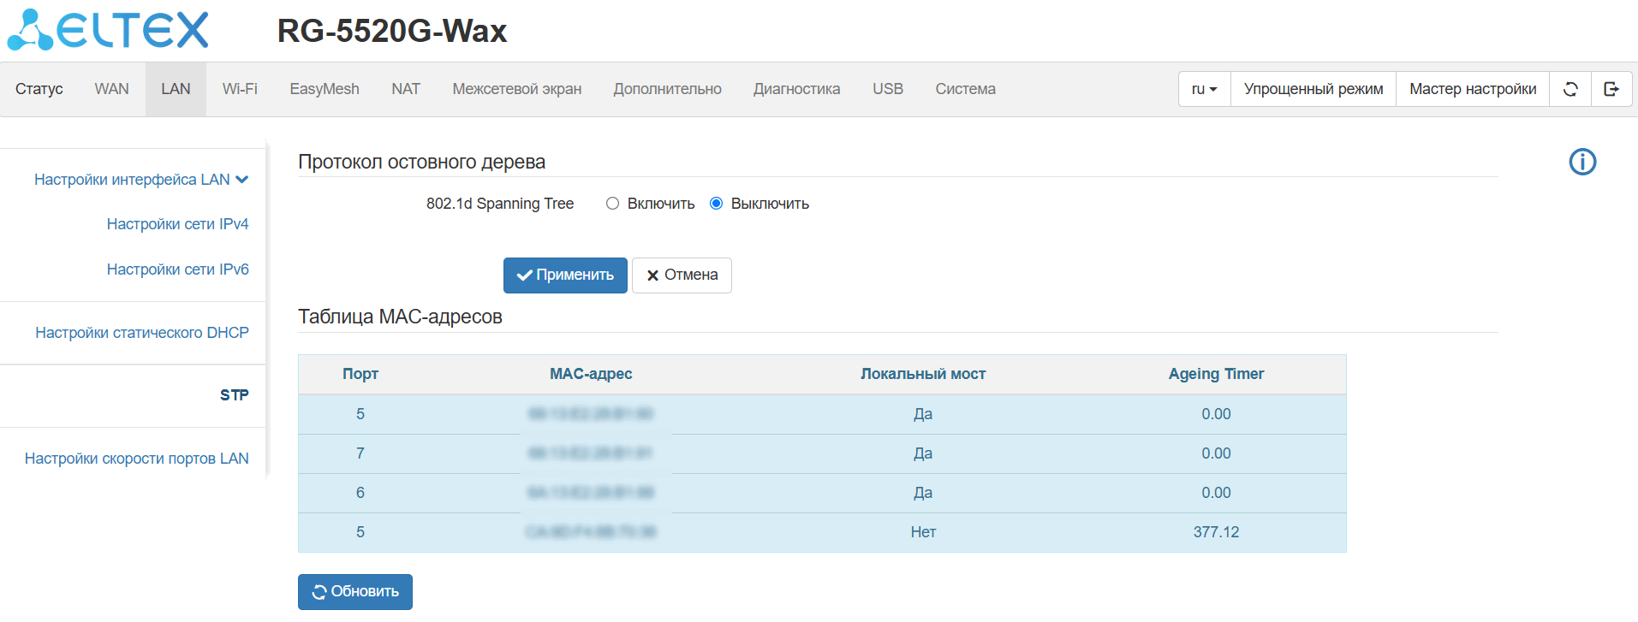
Task: Click the Упрощенный режим button
Action: point(1313,89)
